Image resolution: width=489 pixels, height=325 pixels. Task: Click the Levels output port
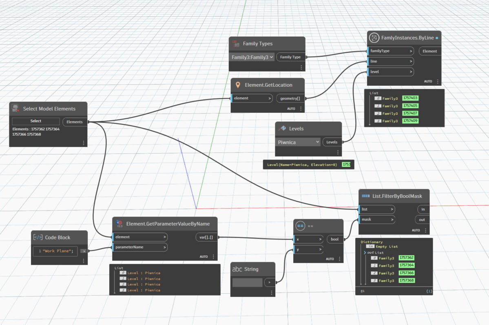click(332, 142)
